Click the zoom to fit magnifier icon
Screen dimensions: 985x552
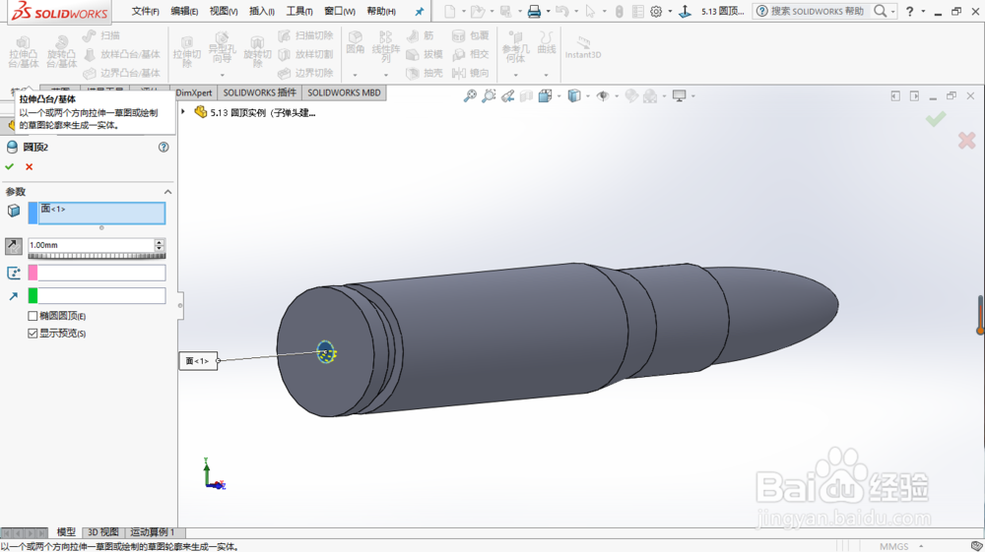pyautogui.click(x=470, y=96)
